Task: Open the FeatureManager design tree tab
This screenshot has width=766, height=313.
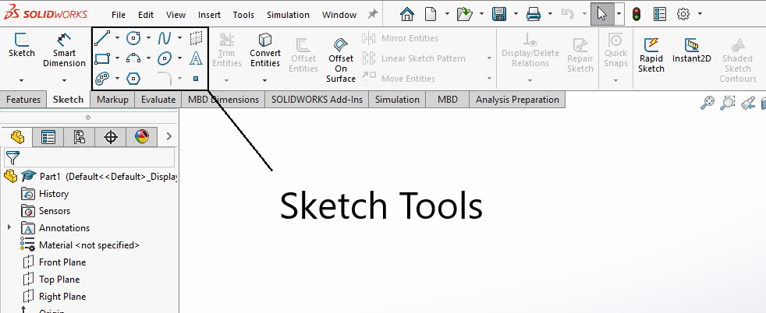Action: [x=17, y=137]
